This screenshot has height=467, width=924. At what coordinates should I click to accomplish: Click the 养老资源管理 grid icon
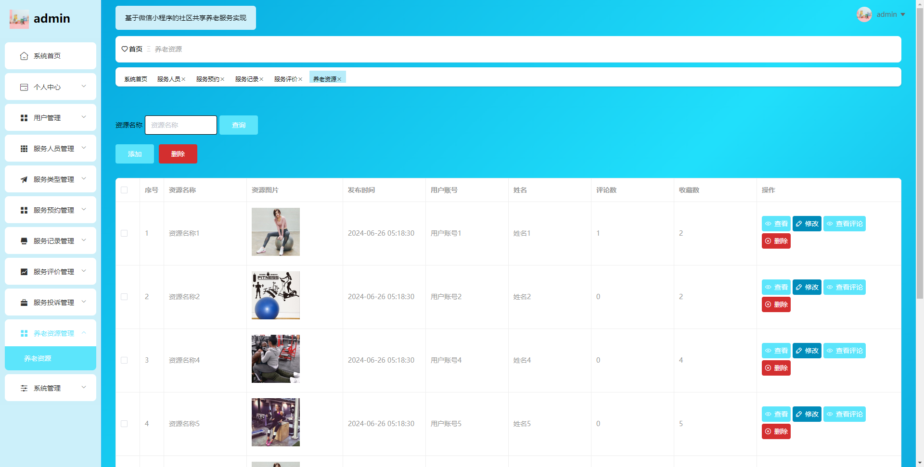24,333
